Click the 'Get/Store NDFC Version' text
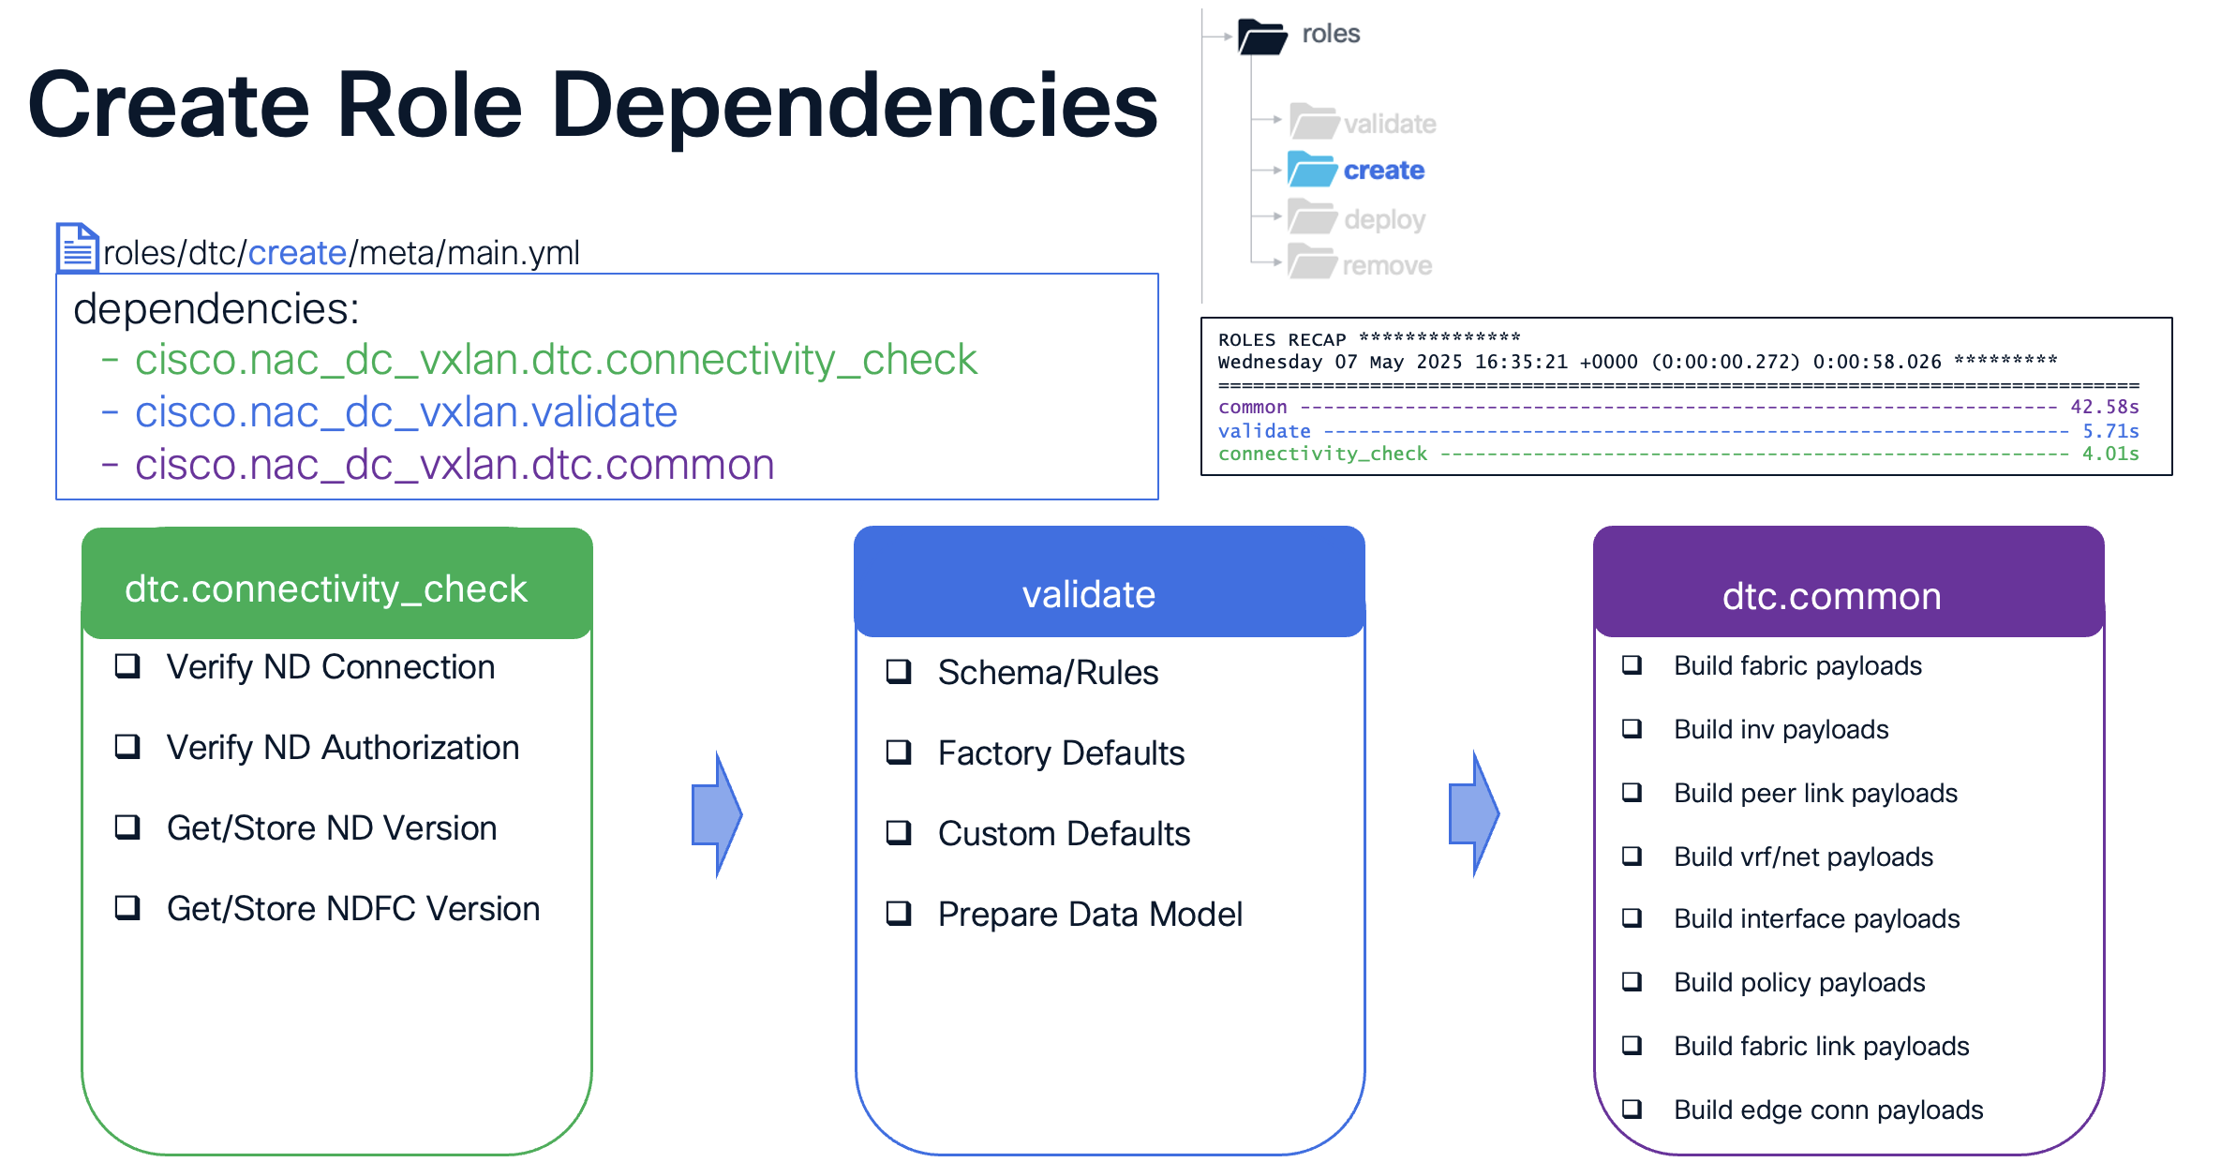This screenshot has width=2236, height=1162. coord(353,909)
